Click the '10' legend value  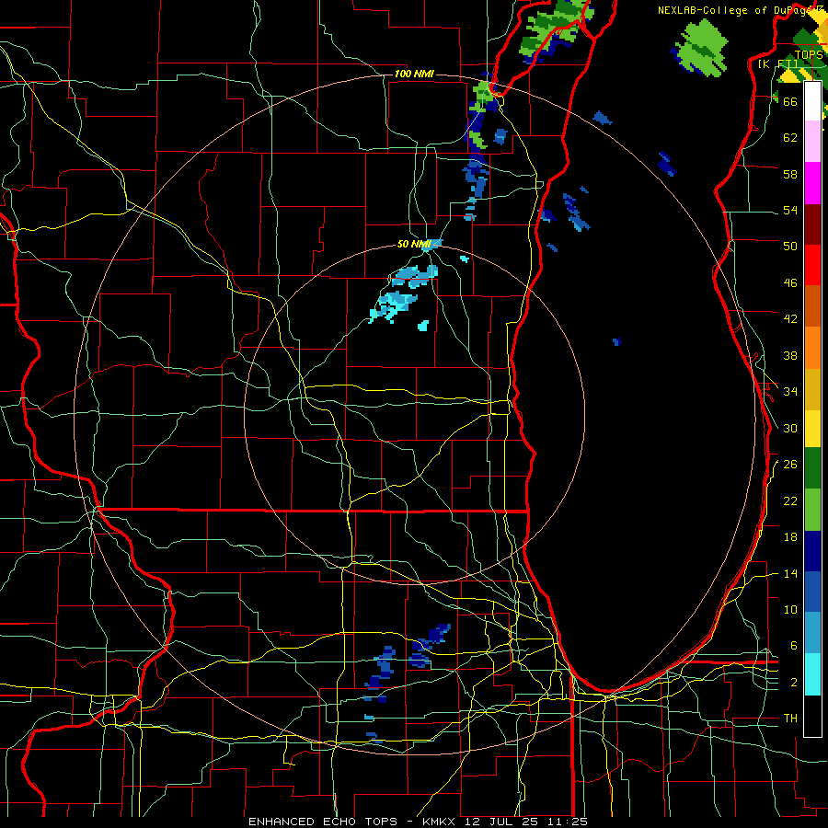(x=790, y=609)
